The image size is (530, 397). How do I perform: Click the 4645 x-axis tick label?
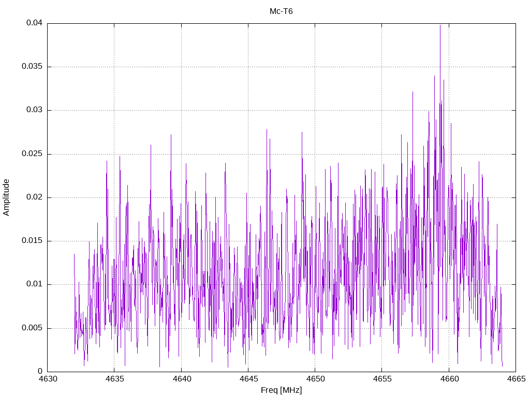click(248, 379)
